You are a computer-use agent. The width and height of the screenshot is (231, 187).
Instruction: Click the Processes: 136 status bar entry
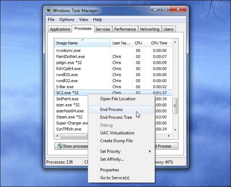[x=59, y=162]
